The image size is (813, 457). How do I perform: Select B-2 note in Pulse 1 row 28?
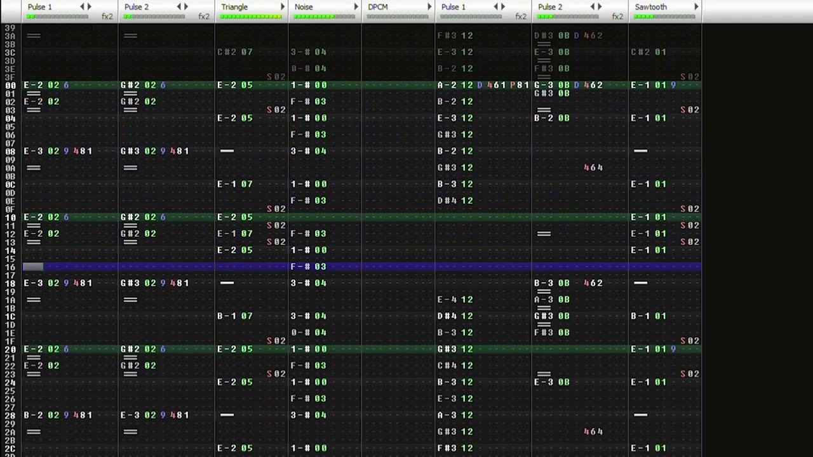click(34, 415)
